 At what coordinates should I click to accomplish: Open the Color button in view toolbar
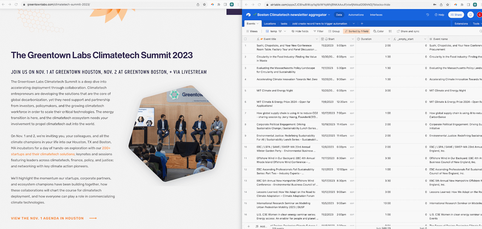[x=378, y=31]
